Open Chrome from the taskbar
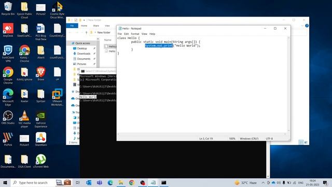The height and width of the screenshot is (187, 332). (132, 182)
